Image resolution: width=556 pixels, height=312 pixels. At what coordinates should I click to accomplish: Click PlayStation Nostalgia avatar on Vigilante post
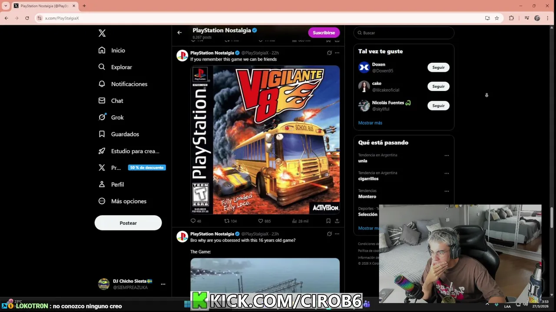182,55
